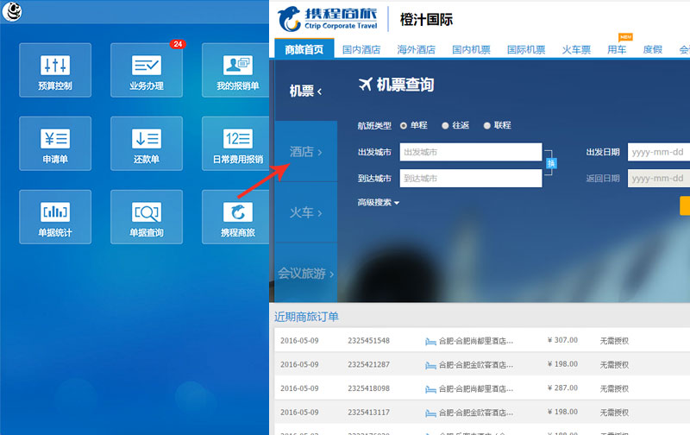This screenshot has width=690, height=435.
Task: Expand the 机票 flight side panel
Action: (x=306, y=91)
